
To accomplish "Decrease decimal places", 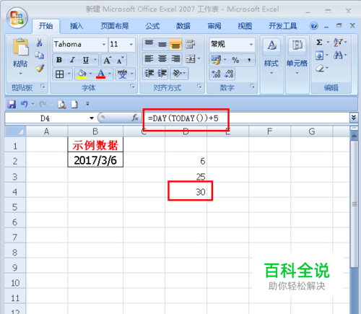I will pos(229,74).
